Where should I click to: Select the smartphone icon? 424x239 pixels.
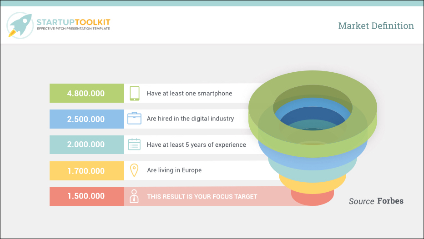point(134,94)
